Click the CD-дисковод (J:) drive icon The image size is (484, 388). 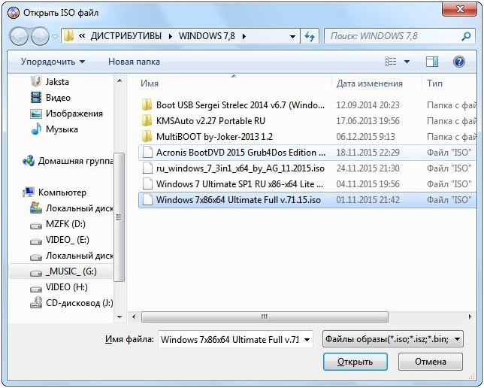coord(36,303)
